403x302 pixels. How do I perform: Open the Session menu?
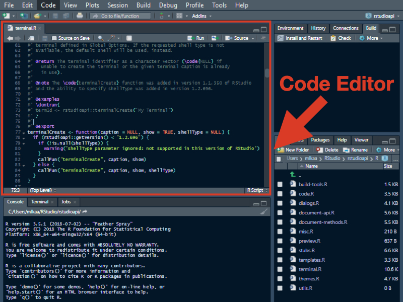(x=117, y=5)
